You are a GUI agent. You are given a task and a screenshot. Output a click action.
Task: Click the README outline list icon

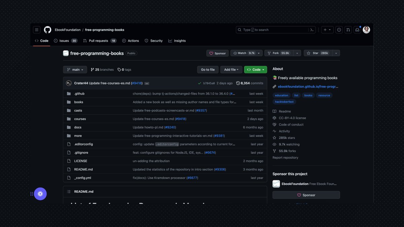(69, 191)
